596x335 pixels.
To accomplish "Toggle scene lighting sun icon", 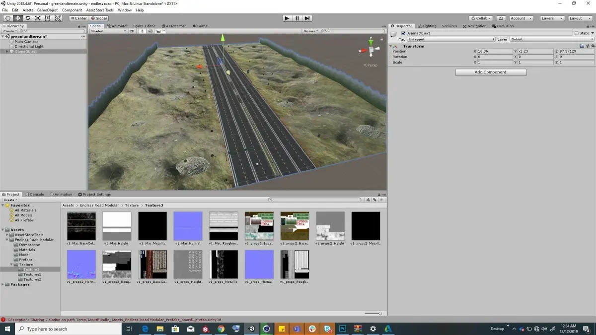I will 142,31.
